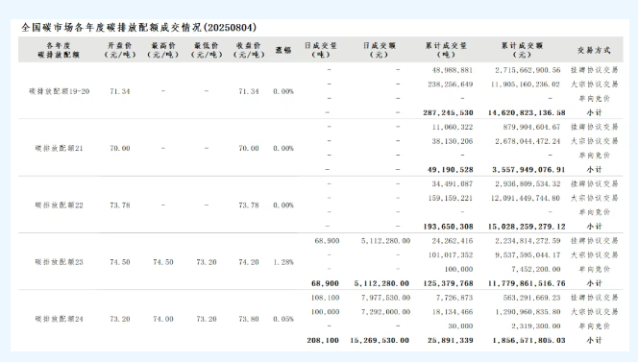Select the 碳排放配额23 row label
This screenshot has width=638, height=362.
(59, 262)
